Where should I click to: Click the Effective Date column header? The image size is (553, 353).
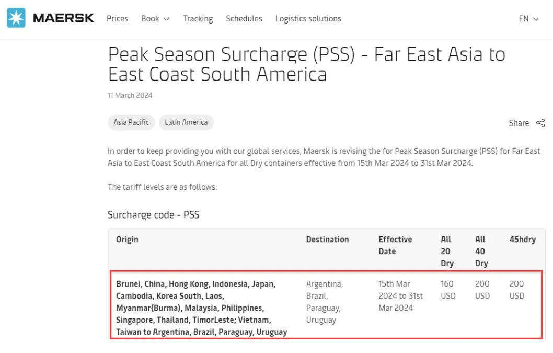395,245
